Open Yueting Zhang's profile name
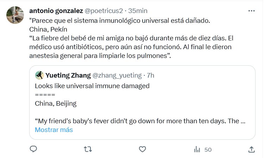The image size is (264, 158). coord(68,75)
